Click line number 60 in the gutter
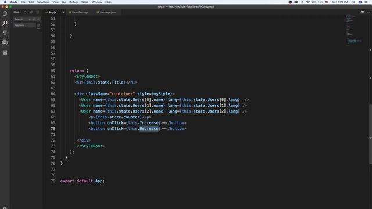372x209 pixels. 53,71
